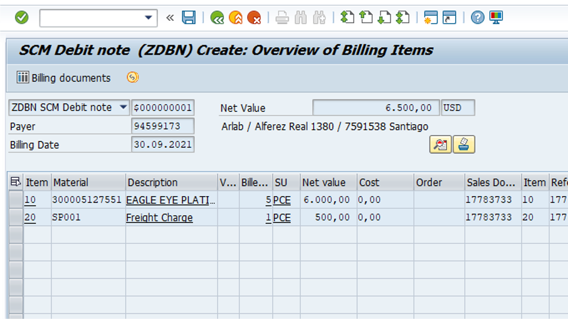The height and width of the screenshot is (319, 568).
Task: Create a new session icon
Action: [431, 18]
